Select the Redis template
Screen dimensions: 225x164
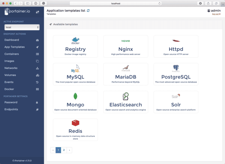coord(75,129)
